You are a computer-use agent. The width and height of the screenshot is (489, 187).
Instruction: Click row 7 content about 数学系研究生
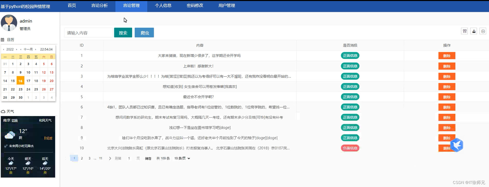199,117
